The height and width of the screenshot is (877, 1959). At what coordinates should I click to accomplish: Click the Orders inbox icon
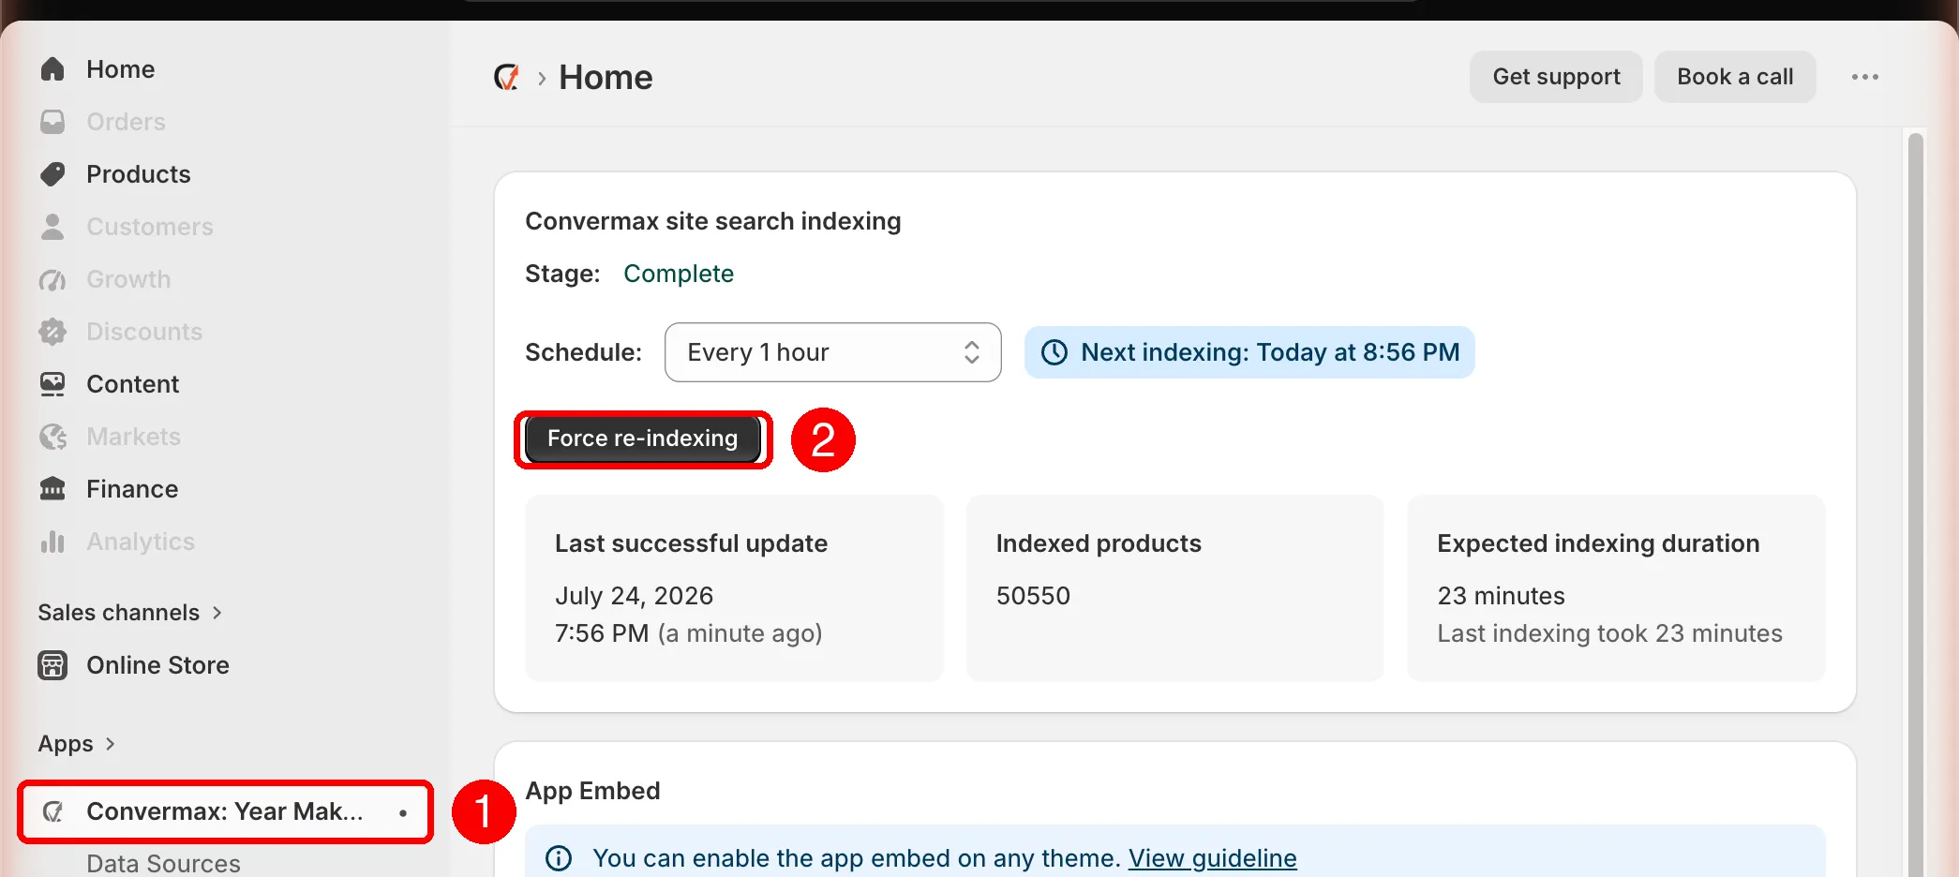(x=52, y=122)
